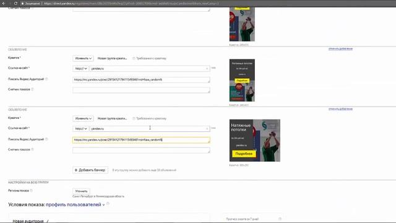
Task: Open the Изменить dropdown in the bottom ad
Action: click(x=83, y=118)
